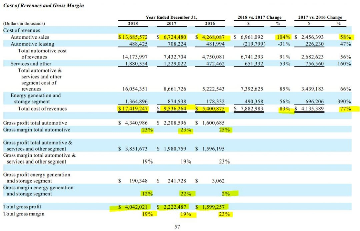Click the 2017 energy segment gross margin 22%

186,194
